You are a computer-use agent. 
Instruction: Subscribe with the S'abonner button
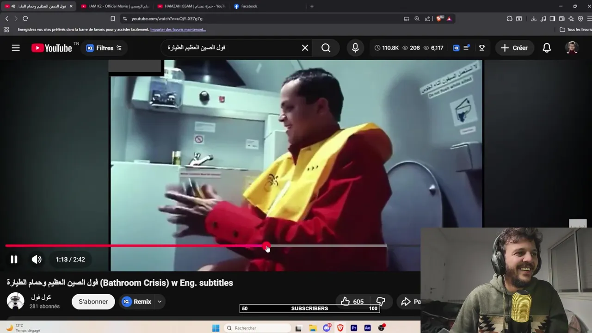click(x=93, y=302)
